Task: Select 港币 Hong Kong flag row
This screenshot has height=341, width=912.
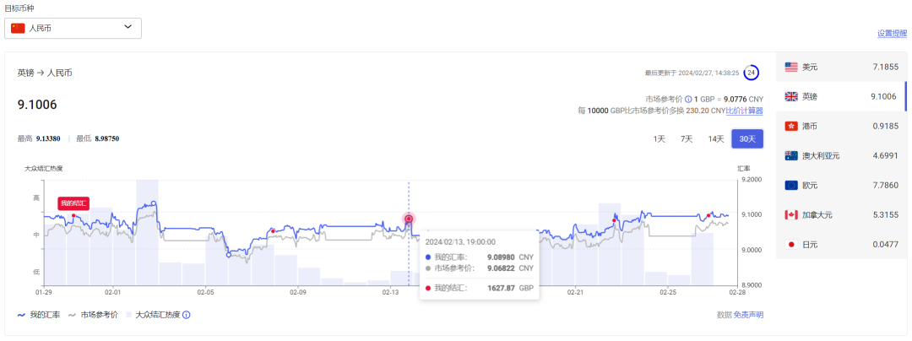Action: [x=839, y=126]
